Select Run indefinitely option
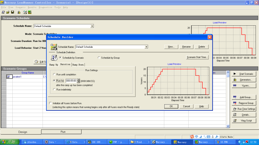Image resolution: width=259 pixels, height=145 pixels. pos(54,90)
